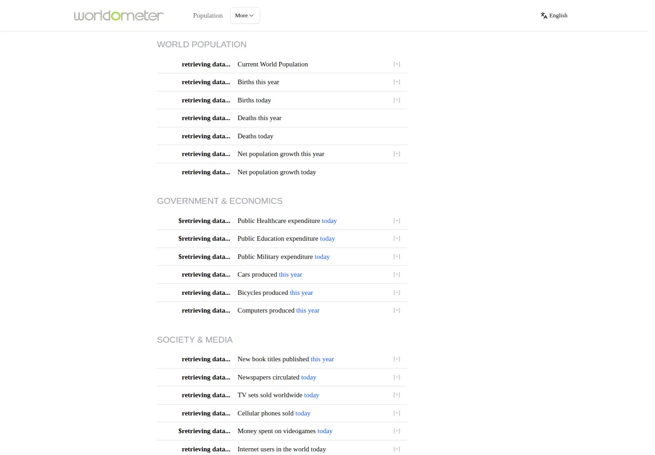The image size is (655, 455).
Task: Open the More dropdown menu
Action: 245,15
